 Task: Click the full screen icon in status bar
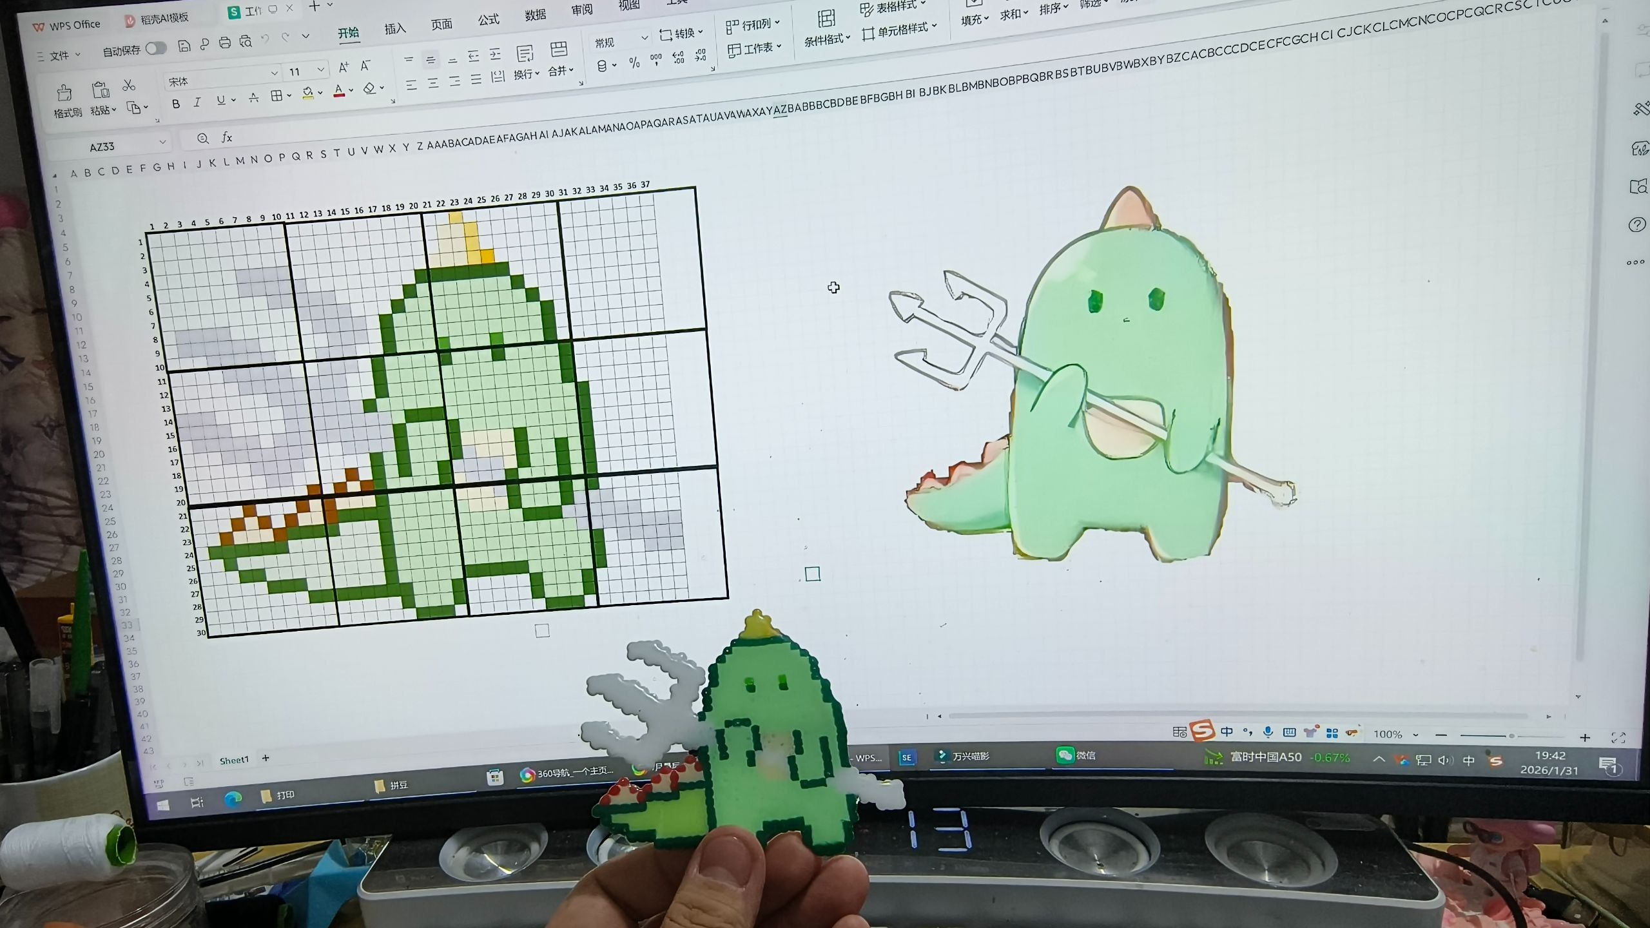[x=1618, y=737]
